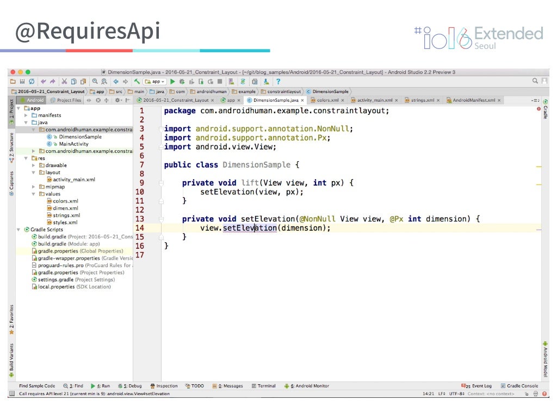
Task: Click the search magnifier at top right
Action: coord(535,81)
